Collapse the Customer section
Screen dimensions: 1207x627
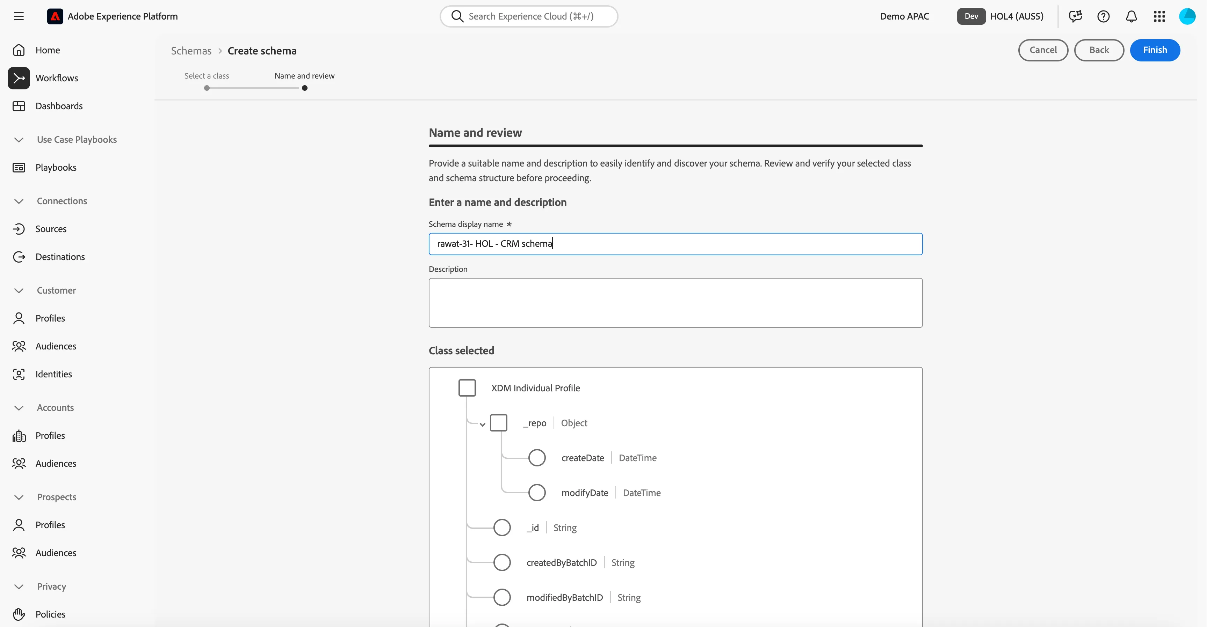click(19, 290)
